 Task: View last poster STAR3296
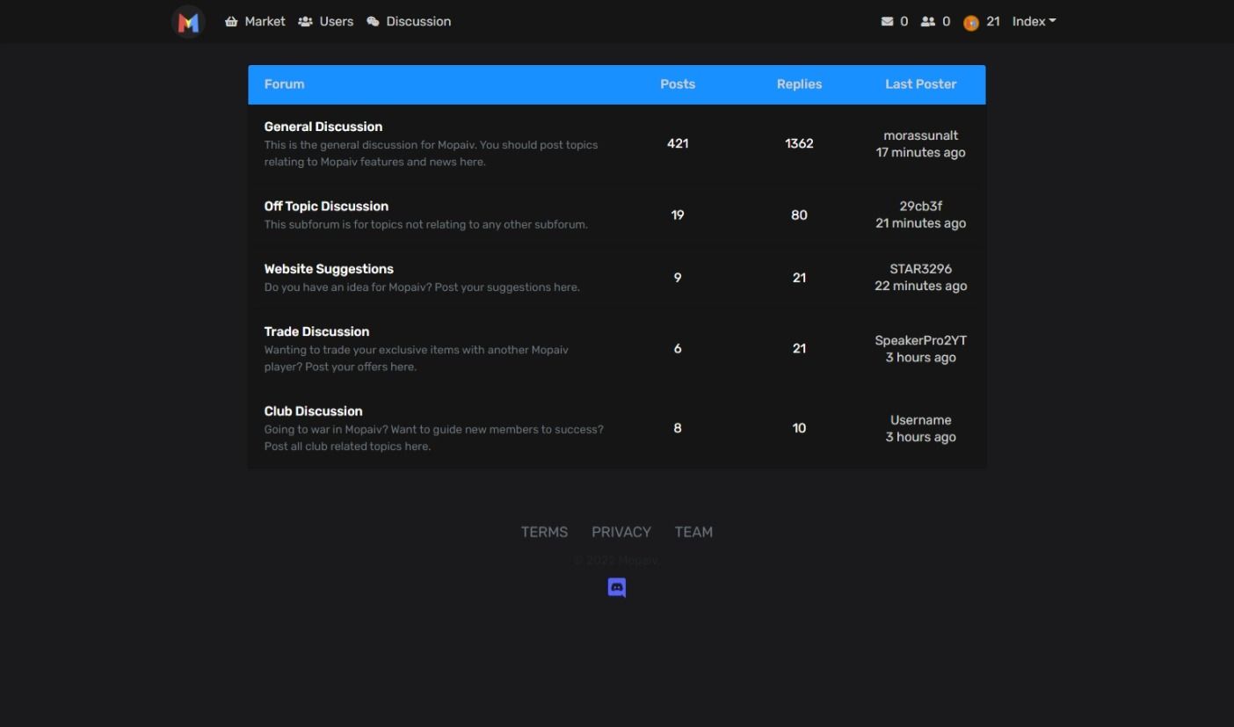click(920, 269)
